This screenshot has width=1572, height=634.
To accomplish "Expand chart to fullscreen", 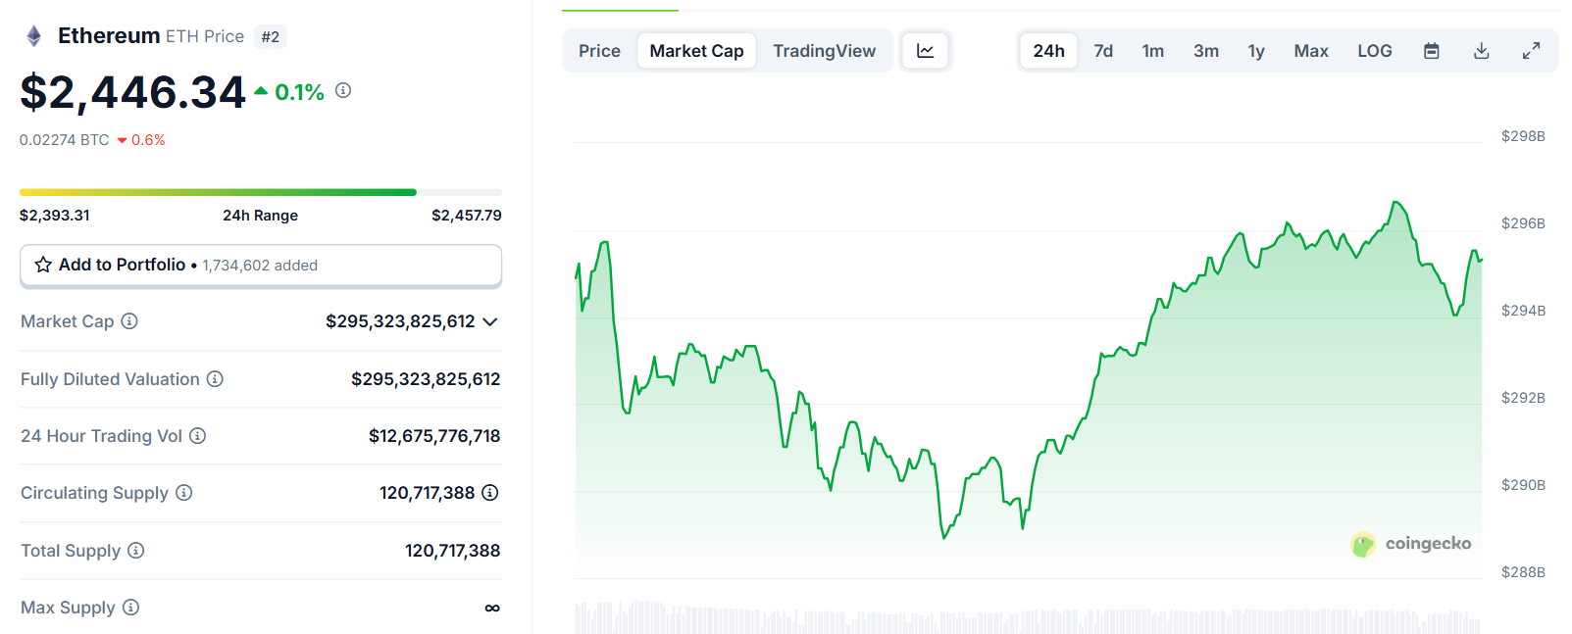I will [1531, 51].
